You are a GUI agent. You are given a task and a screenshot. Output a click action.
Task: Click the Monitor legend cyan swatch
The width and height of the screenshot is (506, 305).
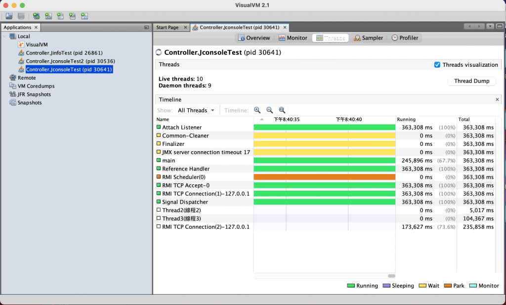[x=473, y=286]
